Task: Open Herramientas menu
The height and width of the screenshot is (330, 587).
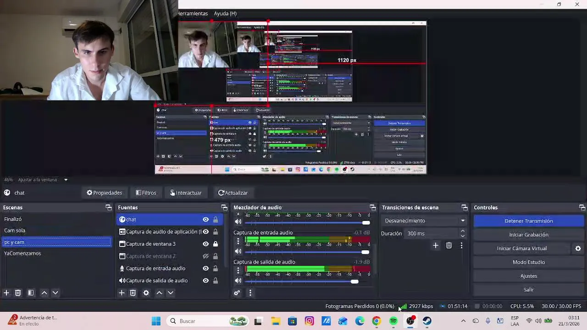Action: point(193,13)
